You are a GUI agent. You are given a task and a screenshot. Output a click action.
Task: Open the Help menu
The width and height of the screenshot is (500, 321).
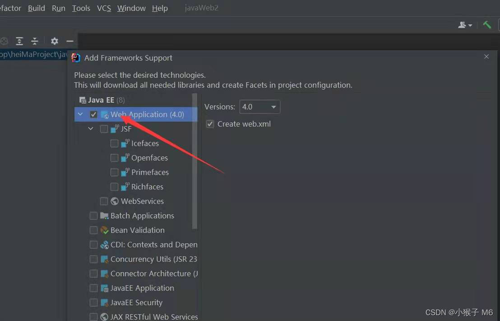pyautogui.click(x=160, y=8)
